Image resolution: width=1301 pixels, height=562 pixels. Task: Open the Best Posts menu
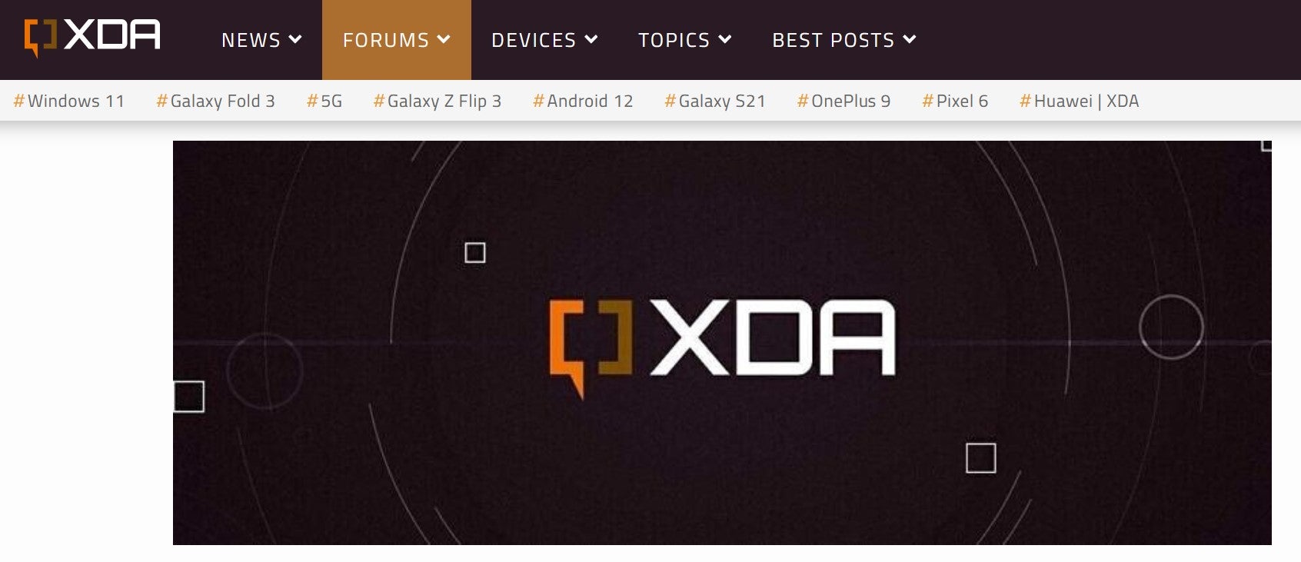[844, 40]
